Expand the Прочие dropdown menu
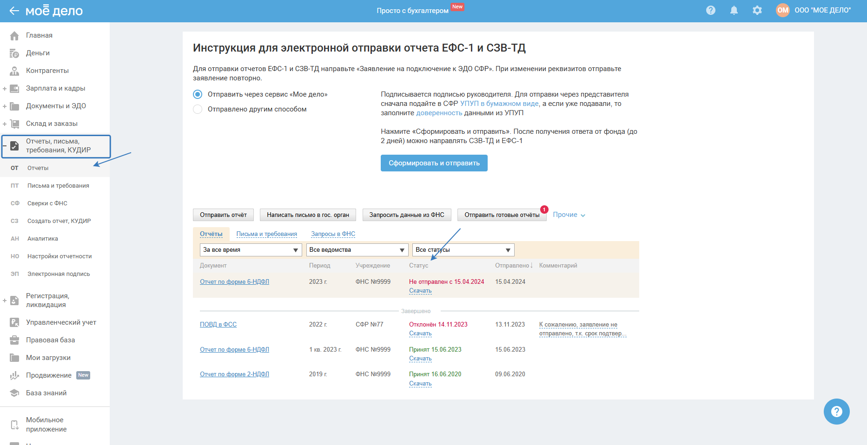This screenshot has width=867, height=445. click(x=569, y=215)
